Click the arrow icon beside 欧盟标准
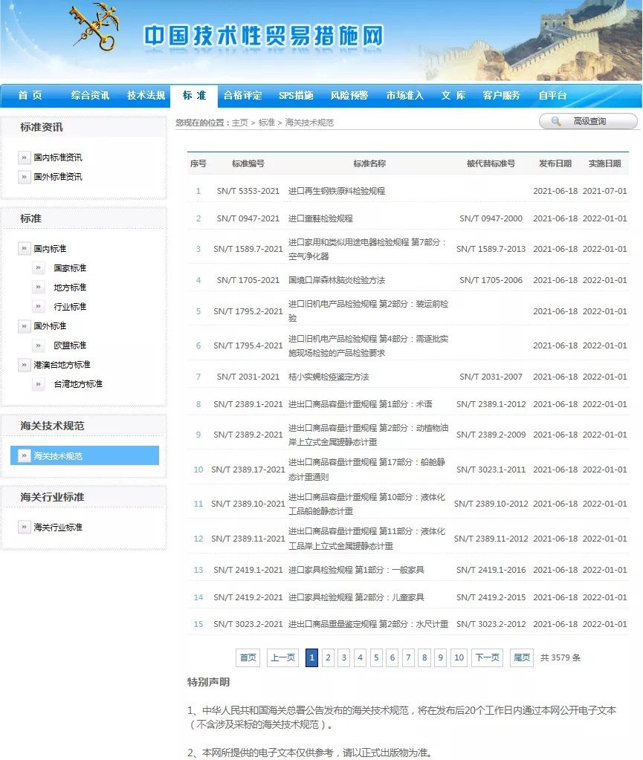 [38, 345]
